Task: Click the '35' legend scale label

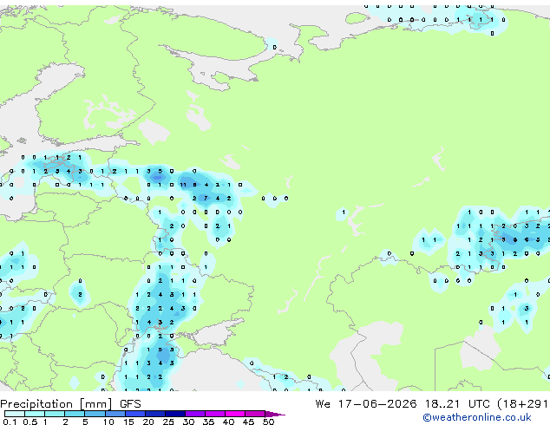Action: click(208, 422)
